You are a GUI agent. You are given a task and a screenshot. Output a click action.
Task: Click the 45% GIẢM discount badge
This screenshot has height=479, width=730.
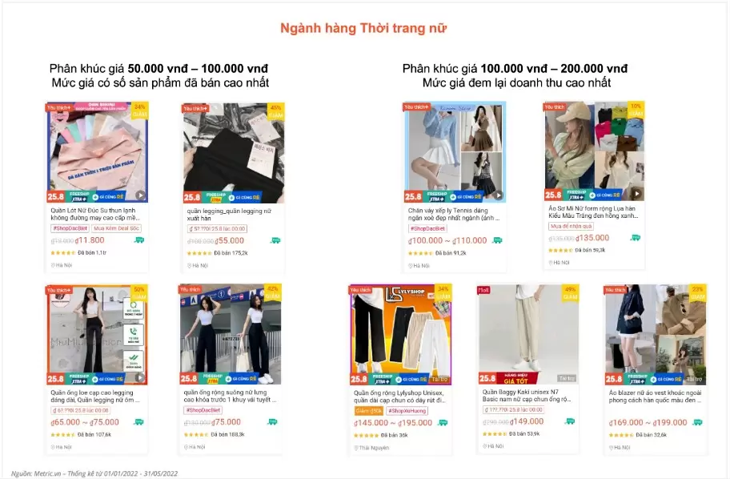(275, 111)
